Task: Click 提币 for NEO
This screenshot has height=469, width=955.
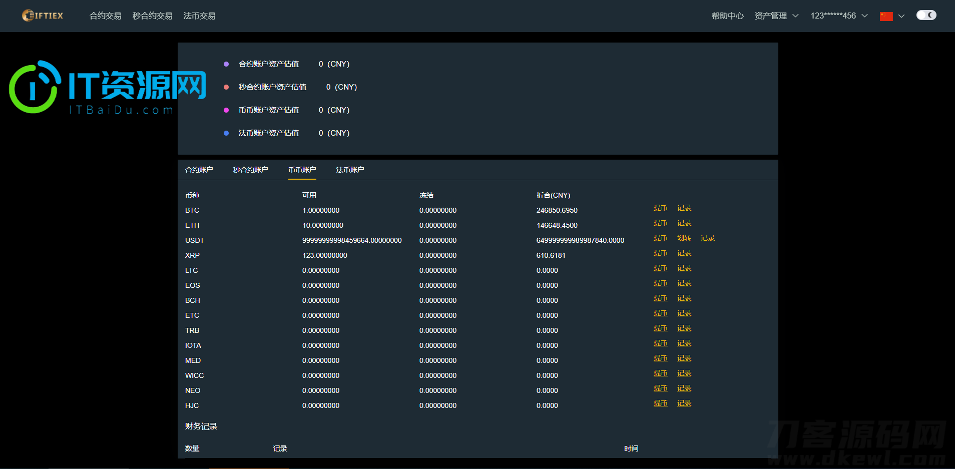Action: (660, 388)
